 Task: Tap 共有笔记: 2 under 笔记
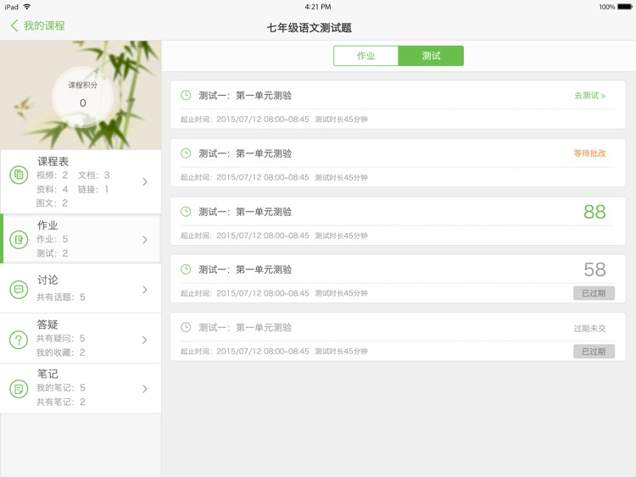click(61, 402)
